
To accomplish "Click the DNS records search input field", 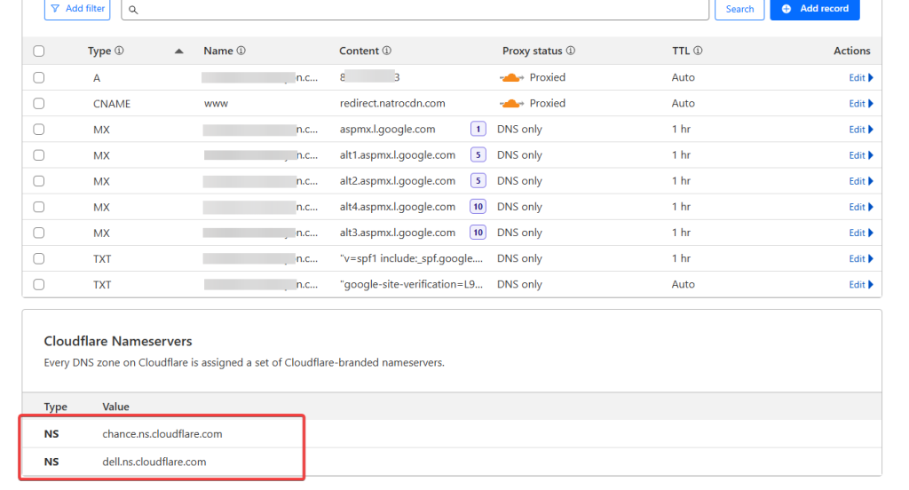I will (415, 9).
